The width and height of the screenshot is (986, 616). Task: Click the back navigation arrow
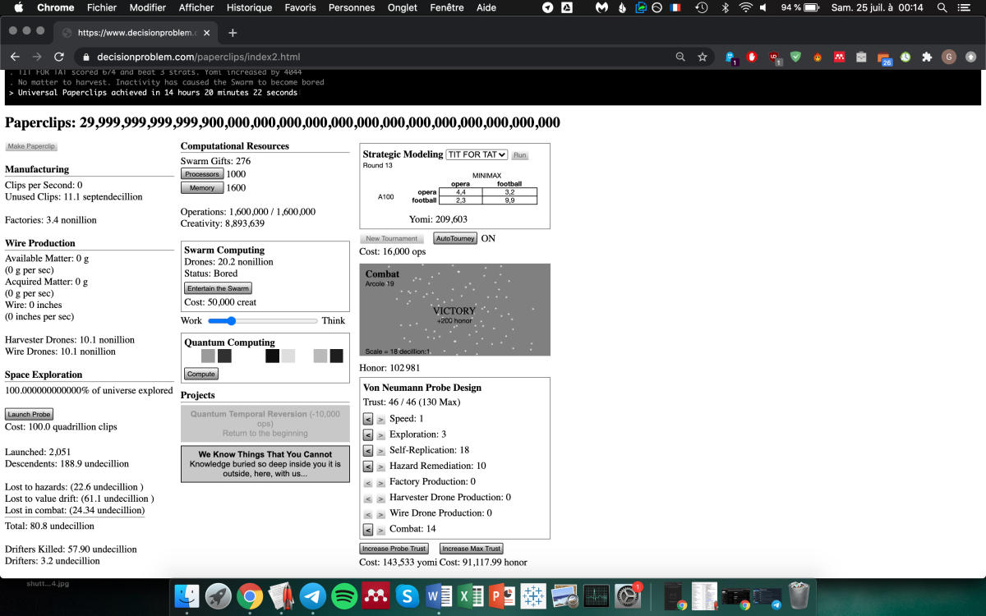coord(15,57)
